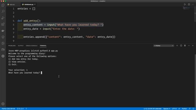Change file encoding via 'UTF-8'

point(174,109)
